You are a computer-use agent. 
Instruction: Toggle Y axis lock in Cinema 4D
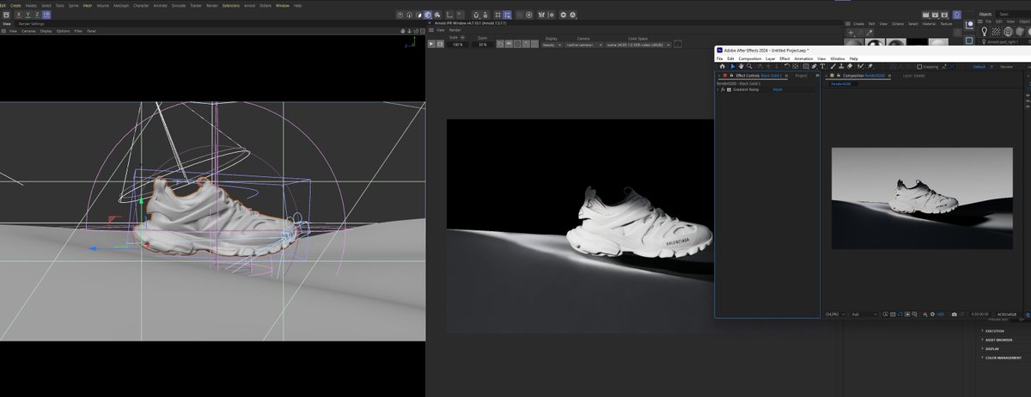click(x=27, y=14)
